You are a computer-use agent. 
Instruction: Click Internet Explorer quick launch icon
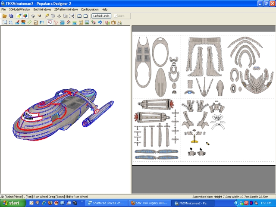point(44,203)
